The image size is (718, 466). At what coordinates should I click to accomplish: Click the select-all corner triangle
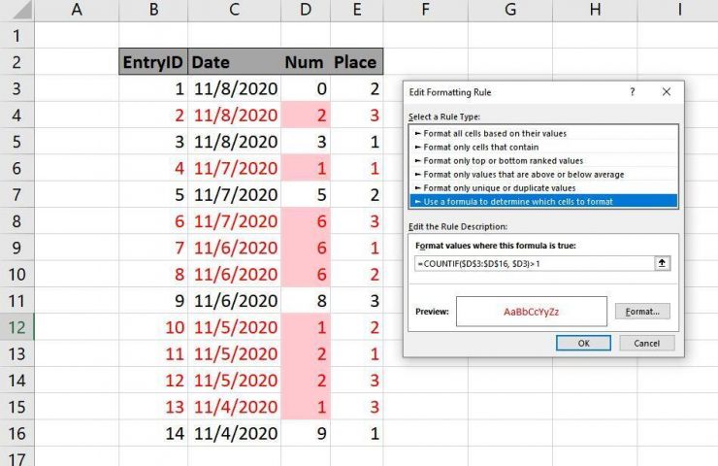click(23, 10)
